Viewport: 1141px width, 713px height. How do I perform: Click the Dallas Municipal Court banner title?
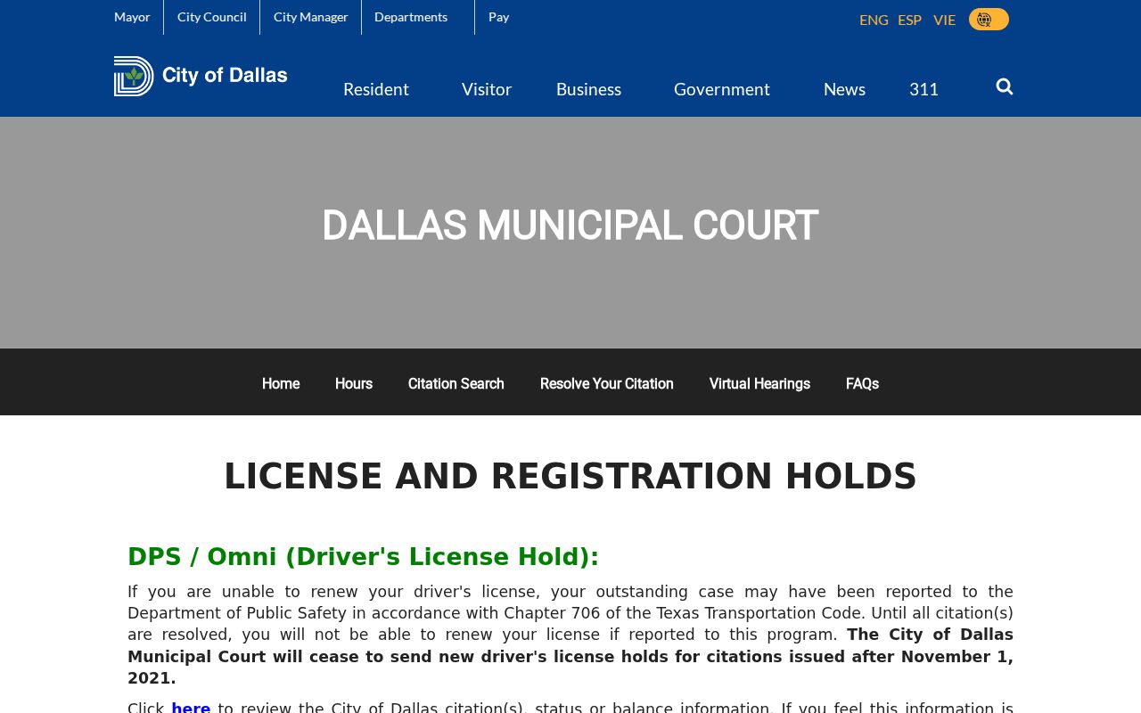point(570,225)
